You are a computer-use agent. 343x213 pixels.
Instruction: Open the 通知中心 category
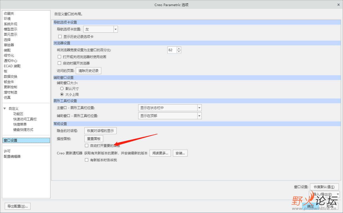pyautogui.click(x=11, y=61)
